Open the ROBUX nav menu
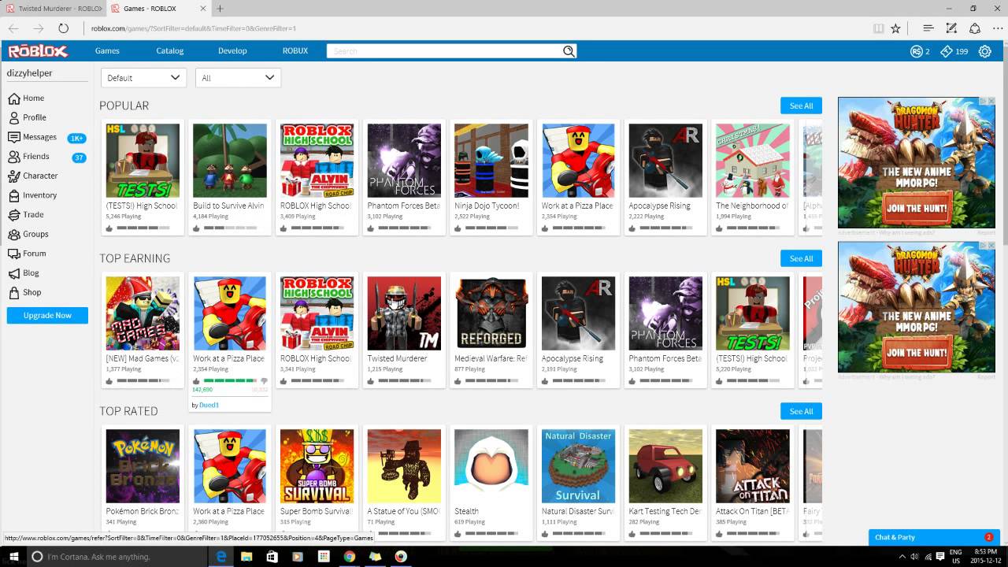 coord(295,51)
